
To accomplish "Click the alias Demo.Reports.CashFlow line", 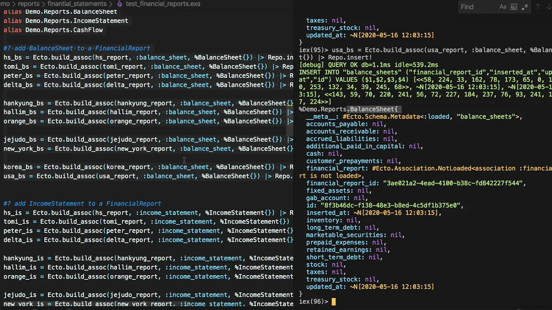I will pyautogui.click(x=53, y=30).
